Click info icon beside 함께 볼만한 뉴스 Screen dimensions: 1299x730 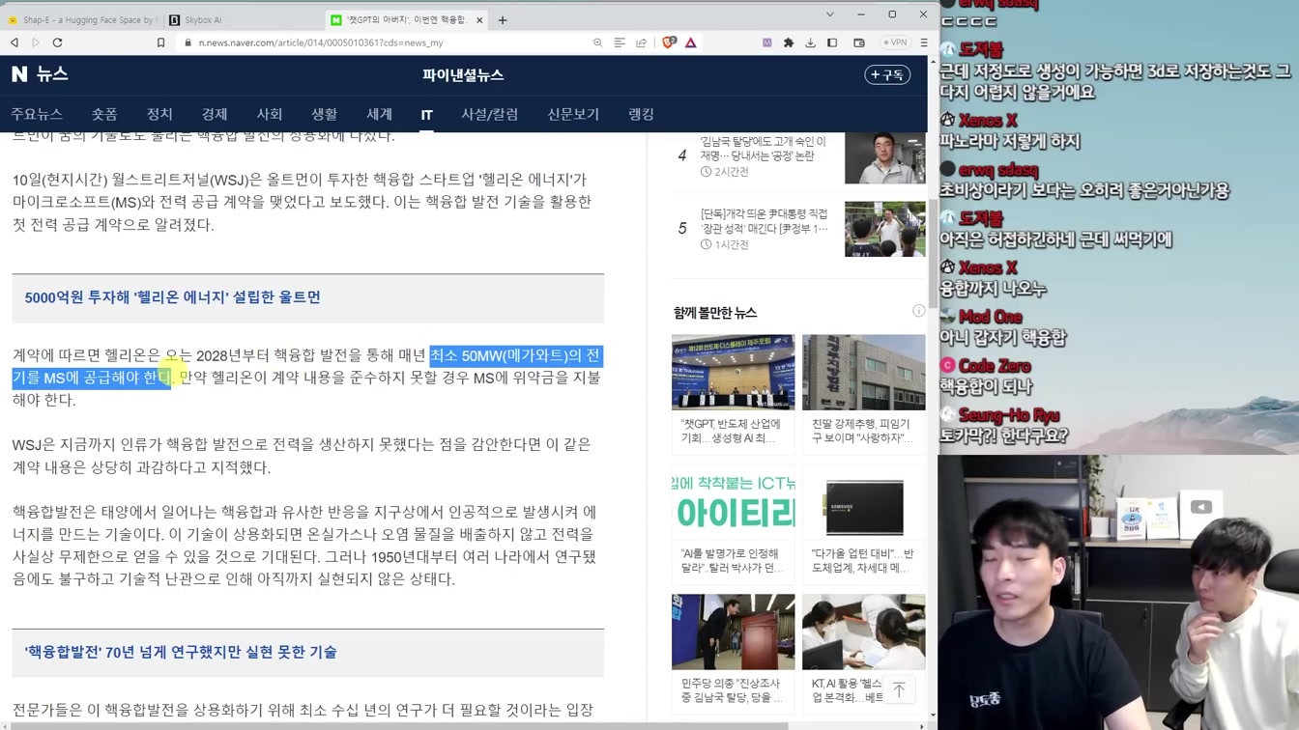[918, 311]
